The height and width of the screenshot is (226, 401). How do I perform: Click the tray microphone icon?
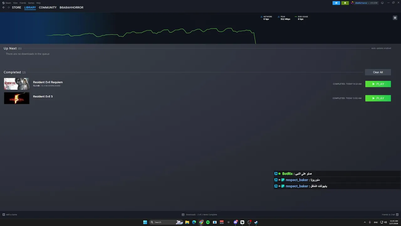[x=370, y=222]
